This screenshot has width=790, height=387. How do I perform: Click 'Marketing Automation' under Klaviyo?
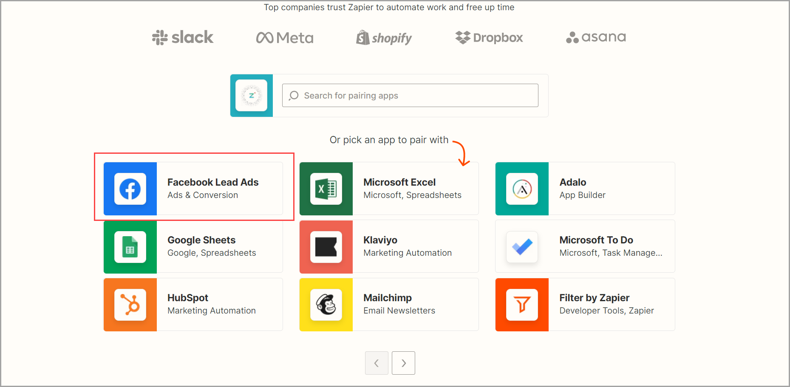click(408, 253)
